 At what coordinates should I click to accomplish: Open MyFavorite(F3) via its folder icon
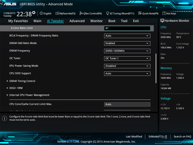(57, 13)
